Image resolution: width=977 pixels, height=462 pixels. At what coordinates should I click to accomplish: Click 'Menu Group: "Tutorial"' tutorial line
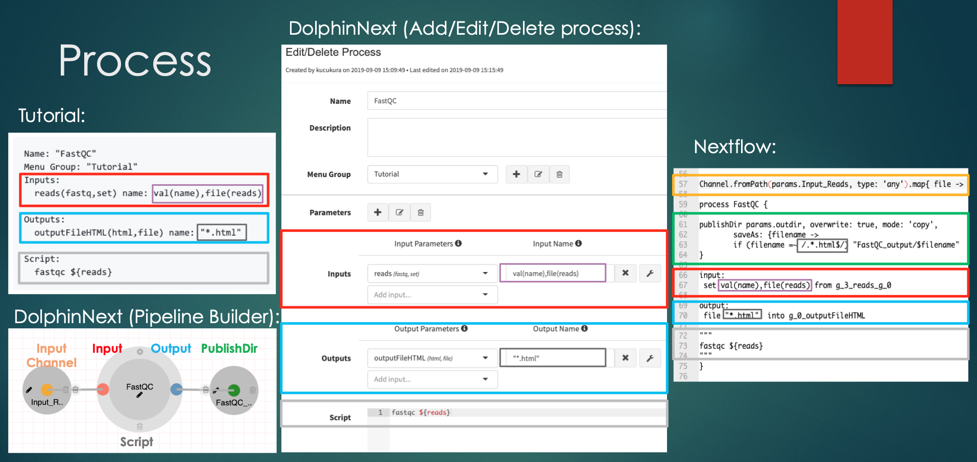pos(80,167)
